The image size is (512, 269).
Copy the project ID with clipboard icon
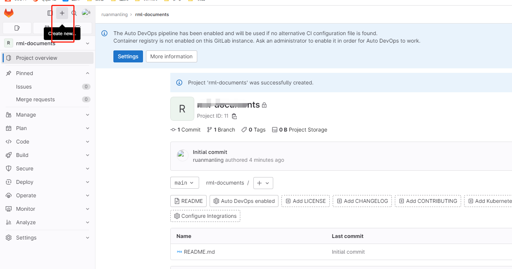[x=234, y=116]
